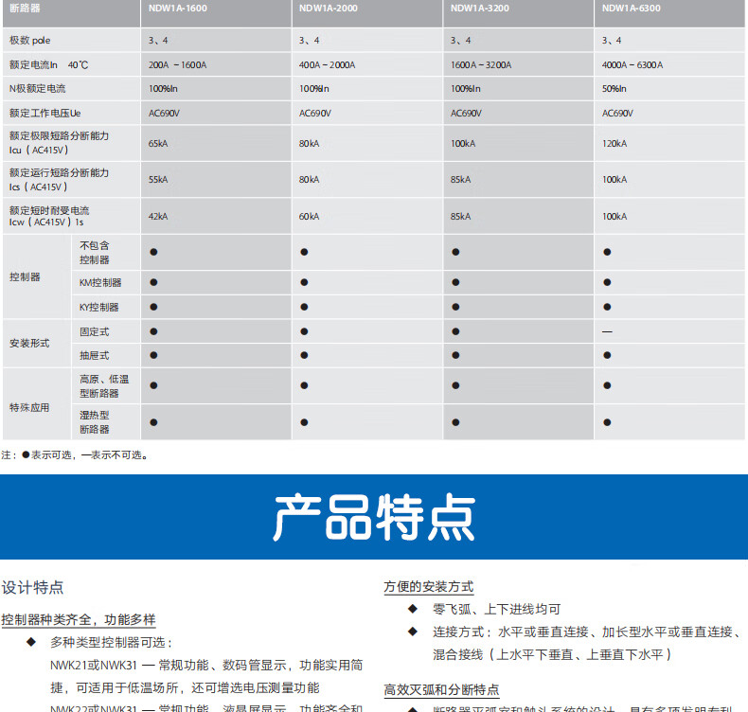This screenshot has height=712, width=748.
Task: Click the diamond bullet before 零飞弧
Action: [x=412, y=609]
